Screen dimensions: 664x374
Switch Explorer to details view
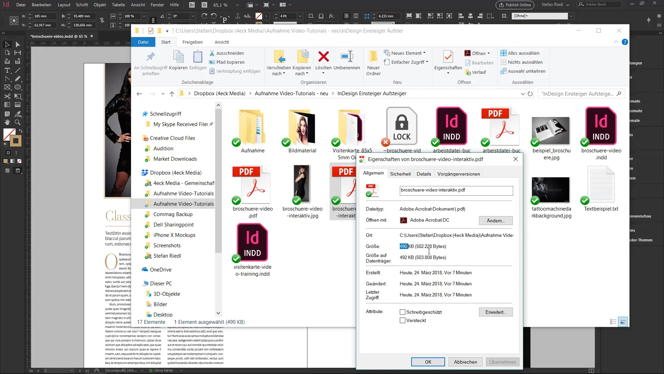[x=613, y=322]
